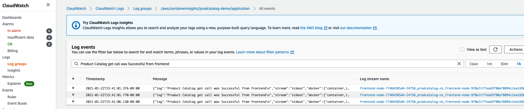The height and width of the screenshot is (109, 524).
Task: Close the CloudWatch navigation panel
Action: coord(48,5)
